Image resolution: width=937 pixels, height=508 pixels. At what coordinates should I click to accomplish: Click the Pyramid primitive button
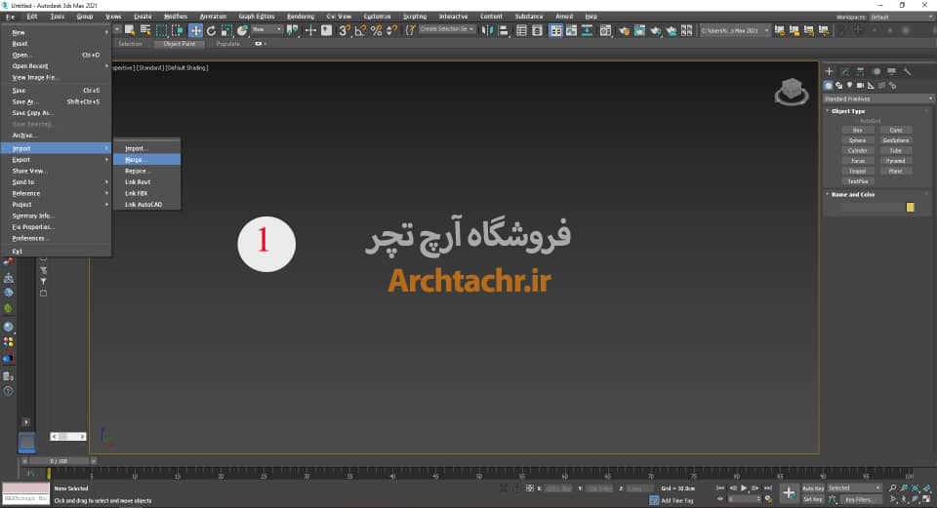tap(895, 161)
